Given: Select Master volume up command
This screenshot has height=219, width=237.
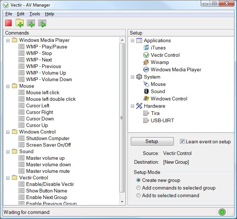Looking at the screenshot, I should [45, 158].
